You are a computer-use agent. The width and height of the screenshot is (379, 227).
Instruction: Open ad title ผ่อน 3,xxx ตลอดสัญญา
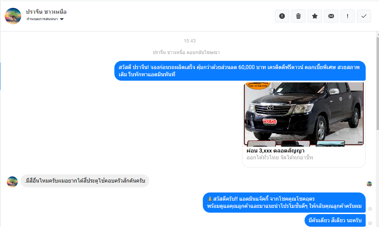(x=275, y=151)
